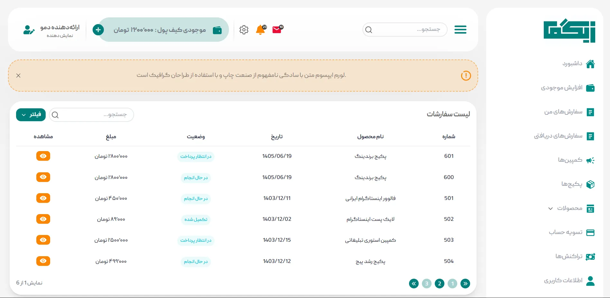
Task: Open the notifications bell icon
Action: (x=260, y=30)
